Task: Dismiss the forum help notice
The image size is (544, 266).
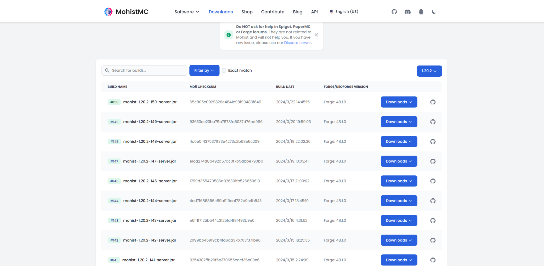Action: [x=316, y=35]
